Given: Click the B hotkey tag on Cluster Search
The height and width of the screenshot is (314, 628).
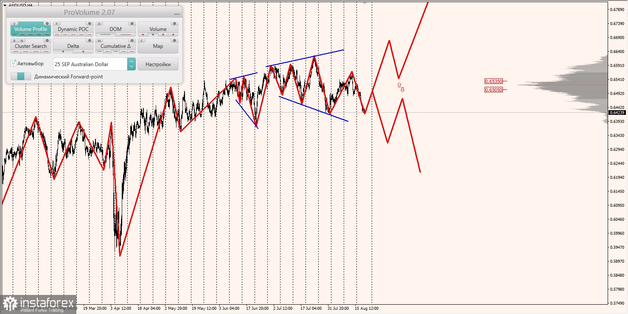Looking at the screenshot, I should (x=14, y=41).
